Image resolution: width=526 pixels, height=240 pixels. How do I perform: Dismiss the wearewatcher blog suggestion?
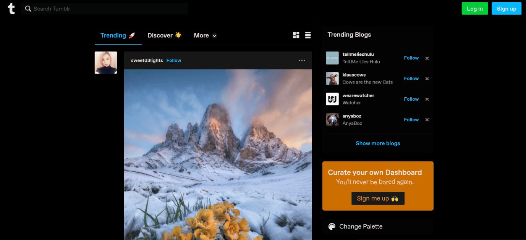click(427, 99)
